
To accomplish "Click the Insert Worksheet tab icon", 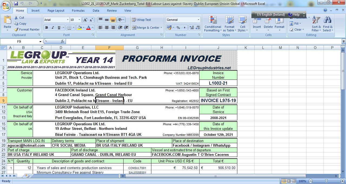I will (x=27, y=176).
